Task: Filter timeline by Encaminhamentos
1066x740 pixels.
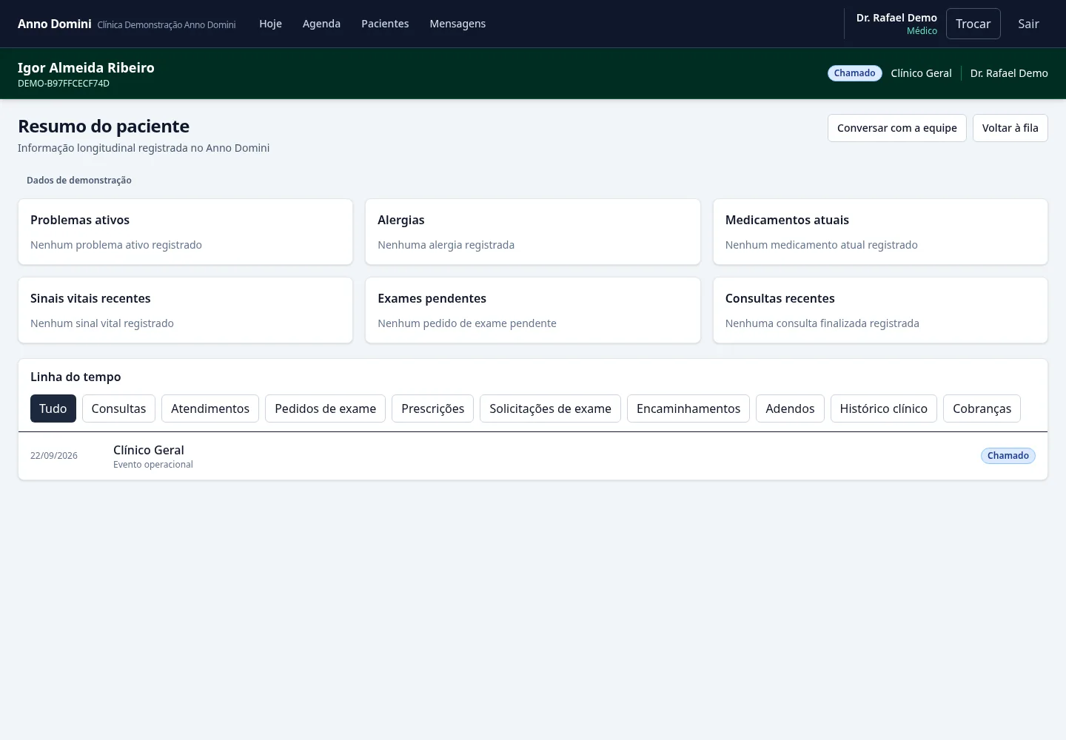Action: 688,408
